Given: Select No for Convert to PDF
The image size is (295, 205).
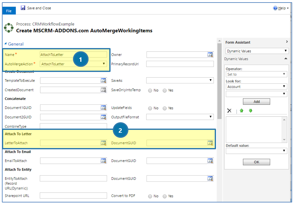Looking at the screenshot, I should 150,196.
